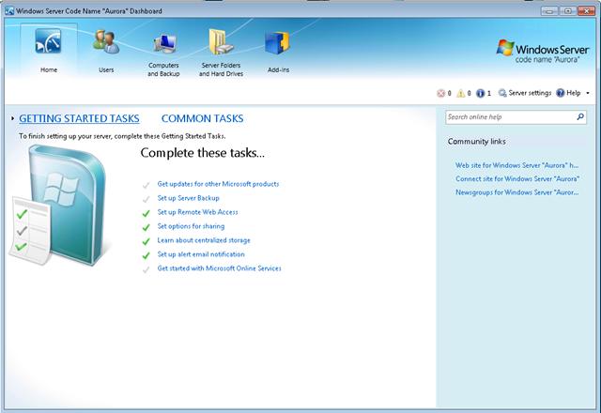Open Server settings
The height and width of the screenshot is (413, 601).
tap(525, 93)
